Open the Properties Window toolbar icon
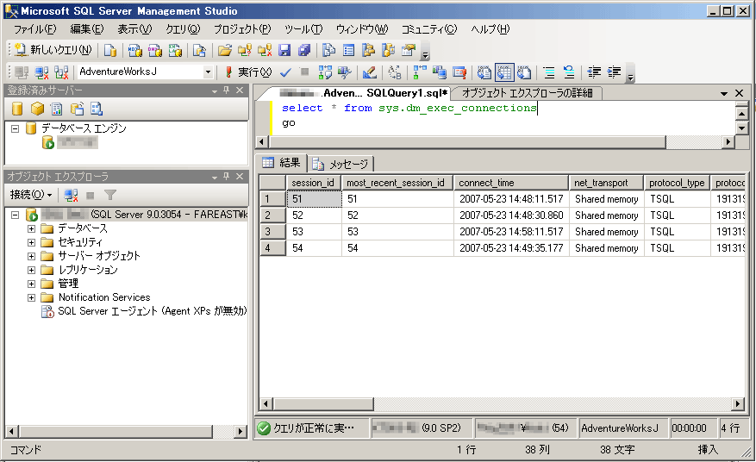This screenshot has width=756, height=462. click(409, 50)
